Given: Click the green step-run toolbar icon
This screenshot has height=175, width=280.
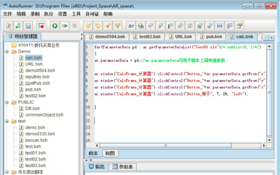Looking at the screenshot, I should (x=65, y=26).
